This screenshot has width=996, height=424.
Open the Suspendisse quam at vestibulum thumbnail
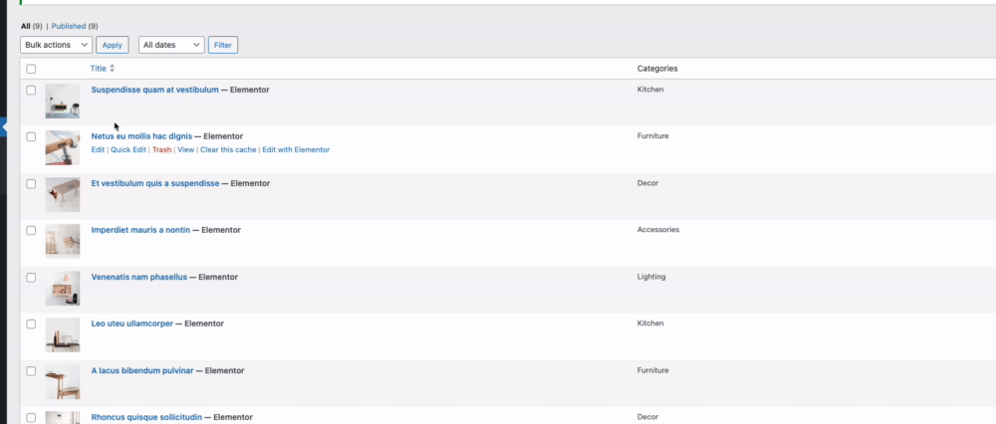(x=62, y=101)
